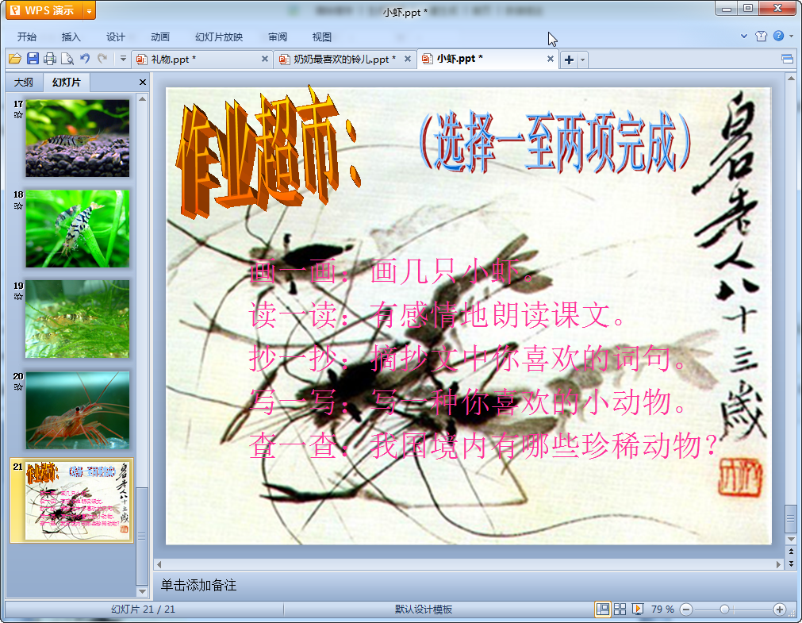Save the presentation with the floppy icon
Screen dimensions: 802x623
(x=33, y=59)
